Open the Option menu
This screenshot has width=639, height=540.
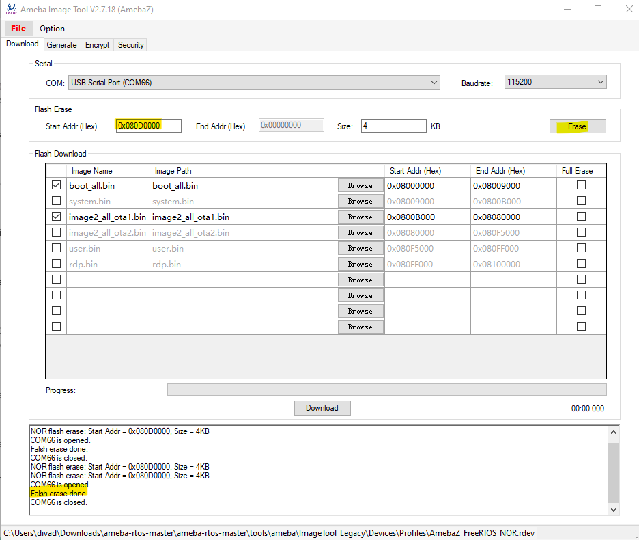coord(52,29)
